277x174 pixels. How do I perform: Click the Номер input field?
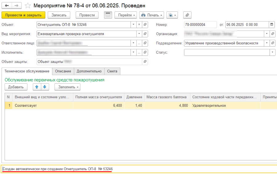pyautogui.click(x=200, y=25)
